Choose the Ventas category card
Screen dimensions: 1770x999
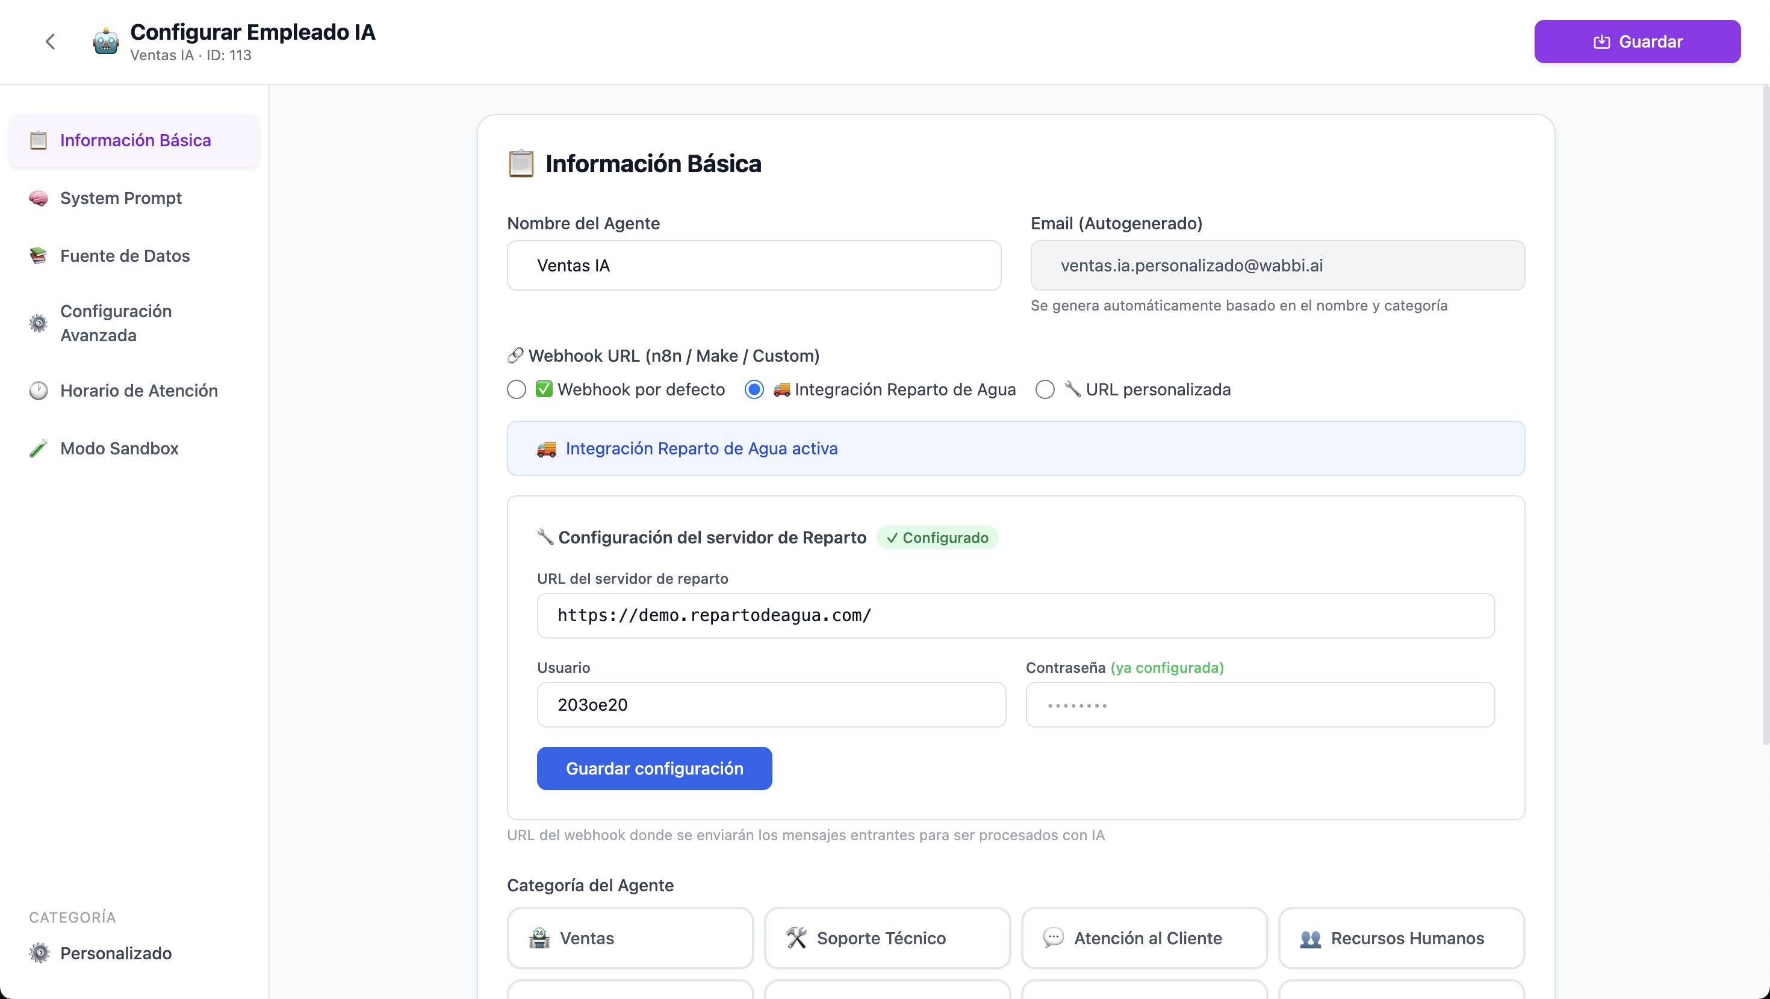point(630,938)
